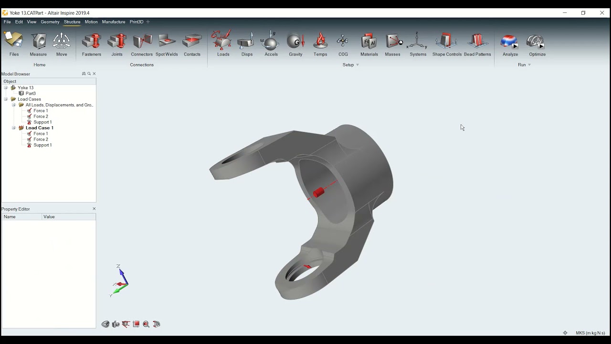The image size is (611, 344).
Task: Switch to the Motion ribbon tab
Action: tap(91, 22)
